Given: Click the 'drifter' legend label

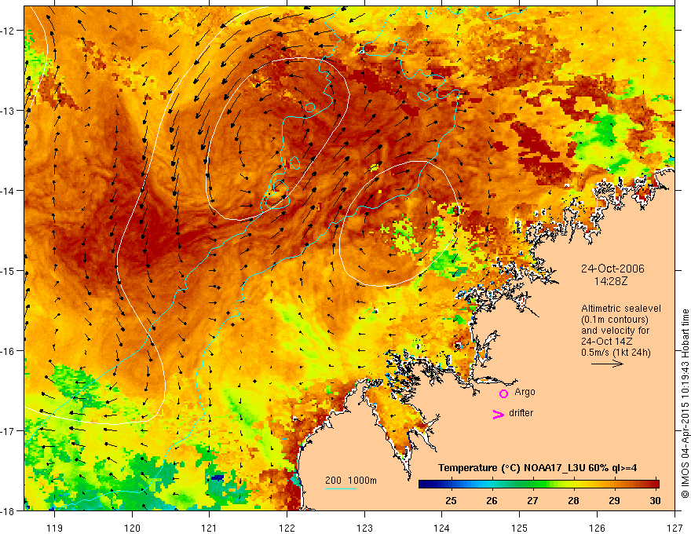Looking at the screenshot, I should click(521, 413).
